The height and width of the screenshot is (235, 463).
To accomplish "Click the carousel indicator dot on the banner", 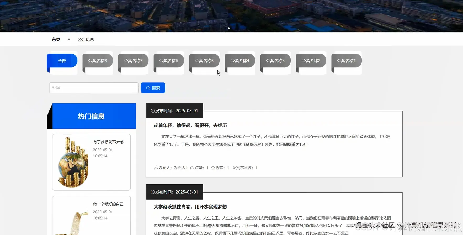I will pyautogui.click(x=229, y=28).
